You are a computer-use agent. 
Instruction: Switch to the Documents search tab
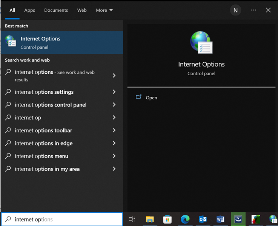tap(56, 10)
